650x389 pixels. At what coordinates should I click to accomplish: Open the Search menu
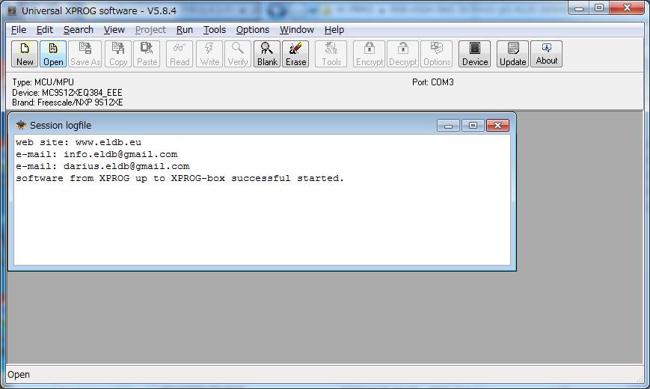[x=79, y=30]
